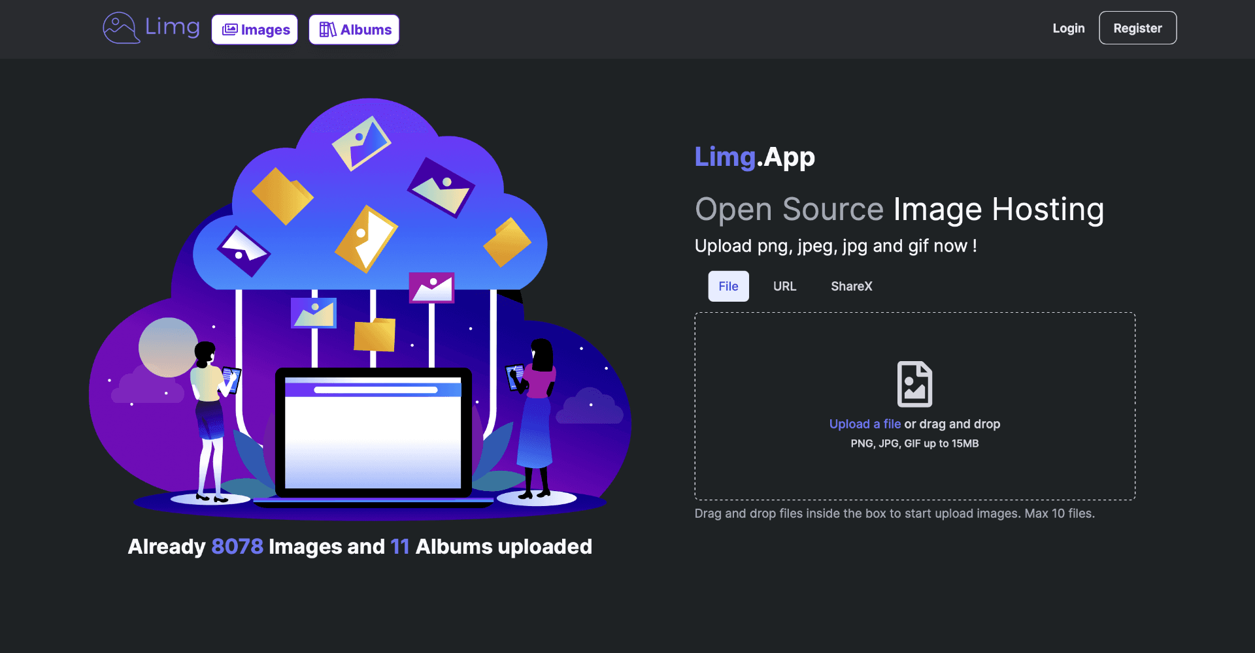The height and width of the screenshot is (653, 1255).
Task: Click the picture icon on Images button
Action: (x=229, y=29)
